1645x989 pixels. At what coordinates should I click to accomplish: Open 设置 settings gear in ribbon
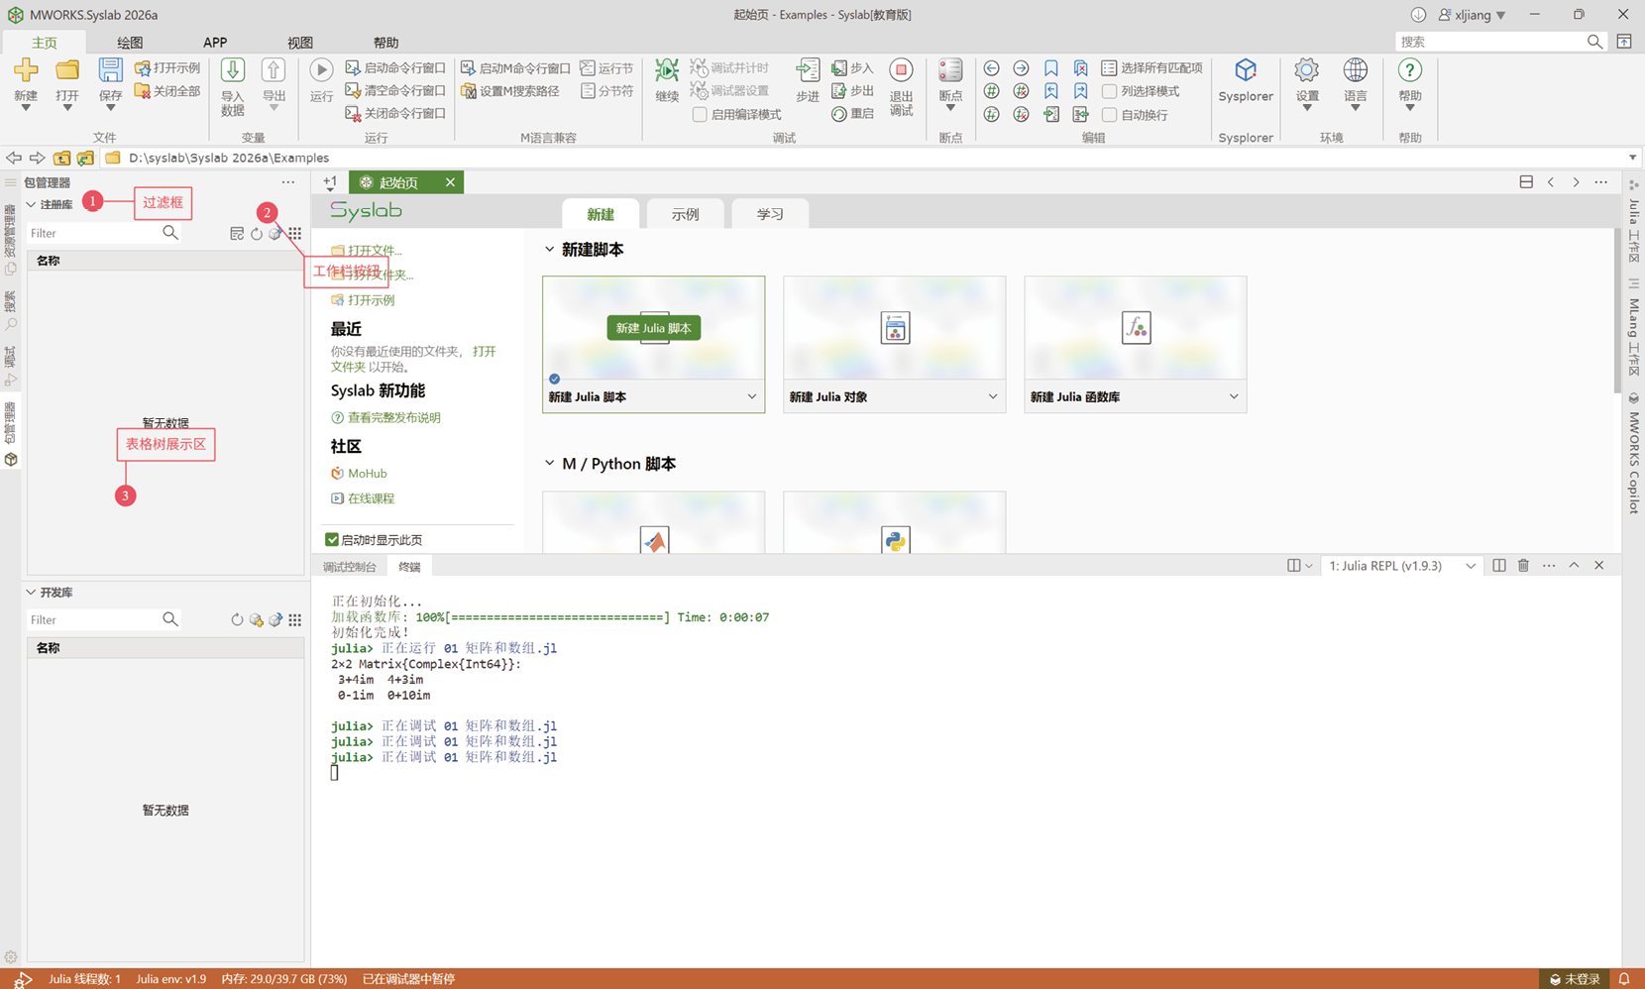pyautogui.click(x=1307, y=70)
